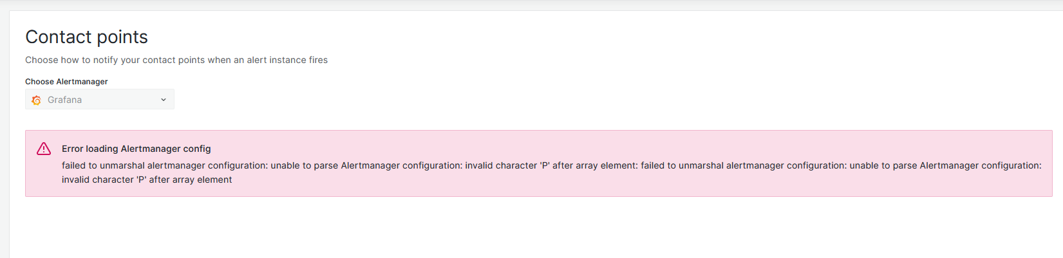Expand the Alertmanager dropdown chevron arrow
Screen dimensions: 1063x258
164,100
